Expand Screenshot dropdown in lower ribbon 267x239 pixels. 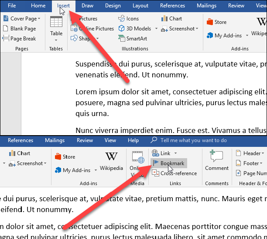[x=45, y=163]
